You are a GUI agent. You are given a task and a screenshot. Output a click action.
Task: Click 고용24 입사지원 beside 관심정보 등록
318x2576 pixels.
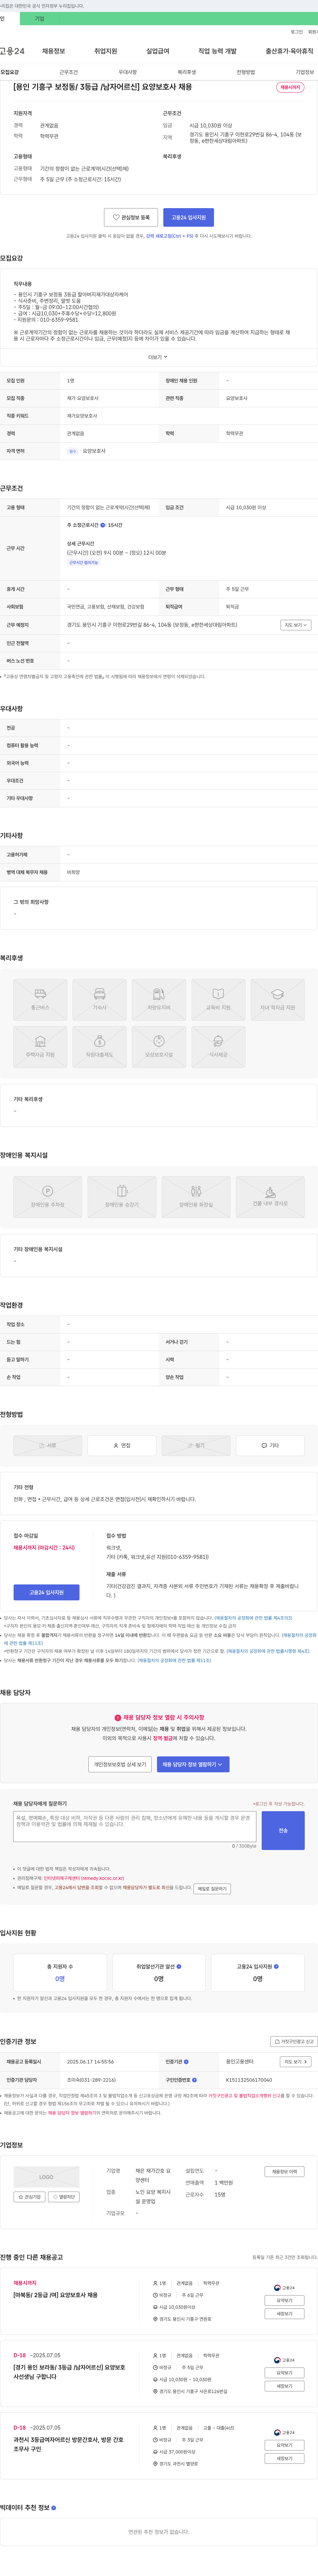(188, 217)
